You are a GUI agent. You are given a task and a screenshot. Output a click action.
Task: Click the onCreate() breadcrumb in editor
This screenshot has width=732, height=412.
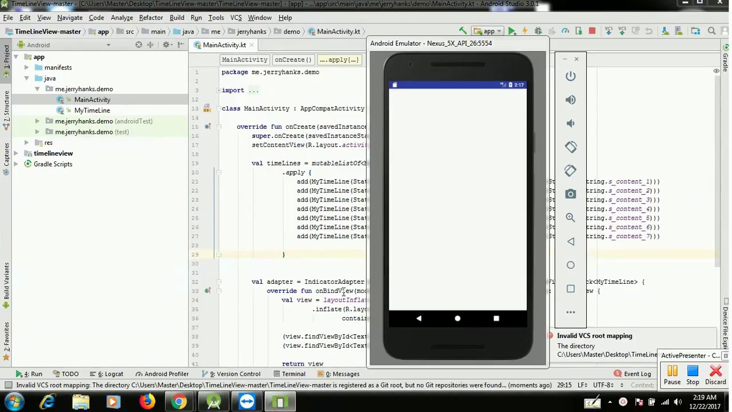(293, 60)
